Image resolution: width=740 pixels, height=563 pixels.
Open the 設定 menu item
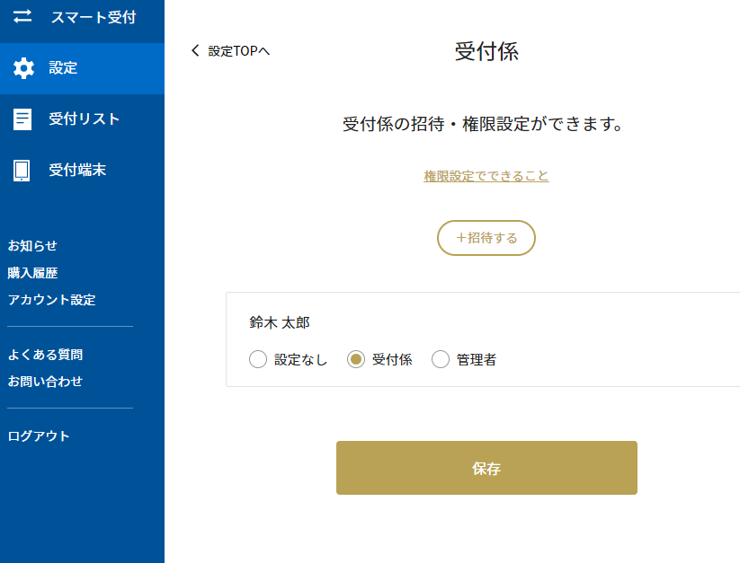pos(82,68)
